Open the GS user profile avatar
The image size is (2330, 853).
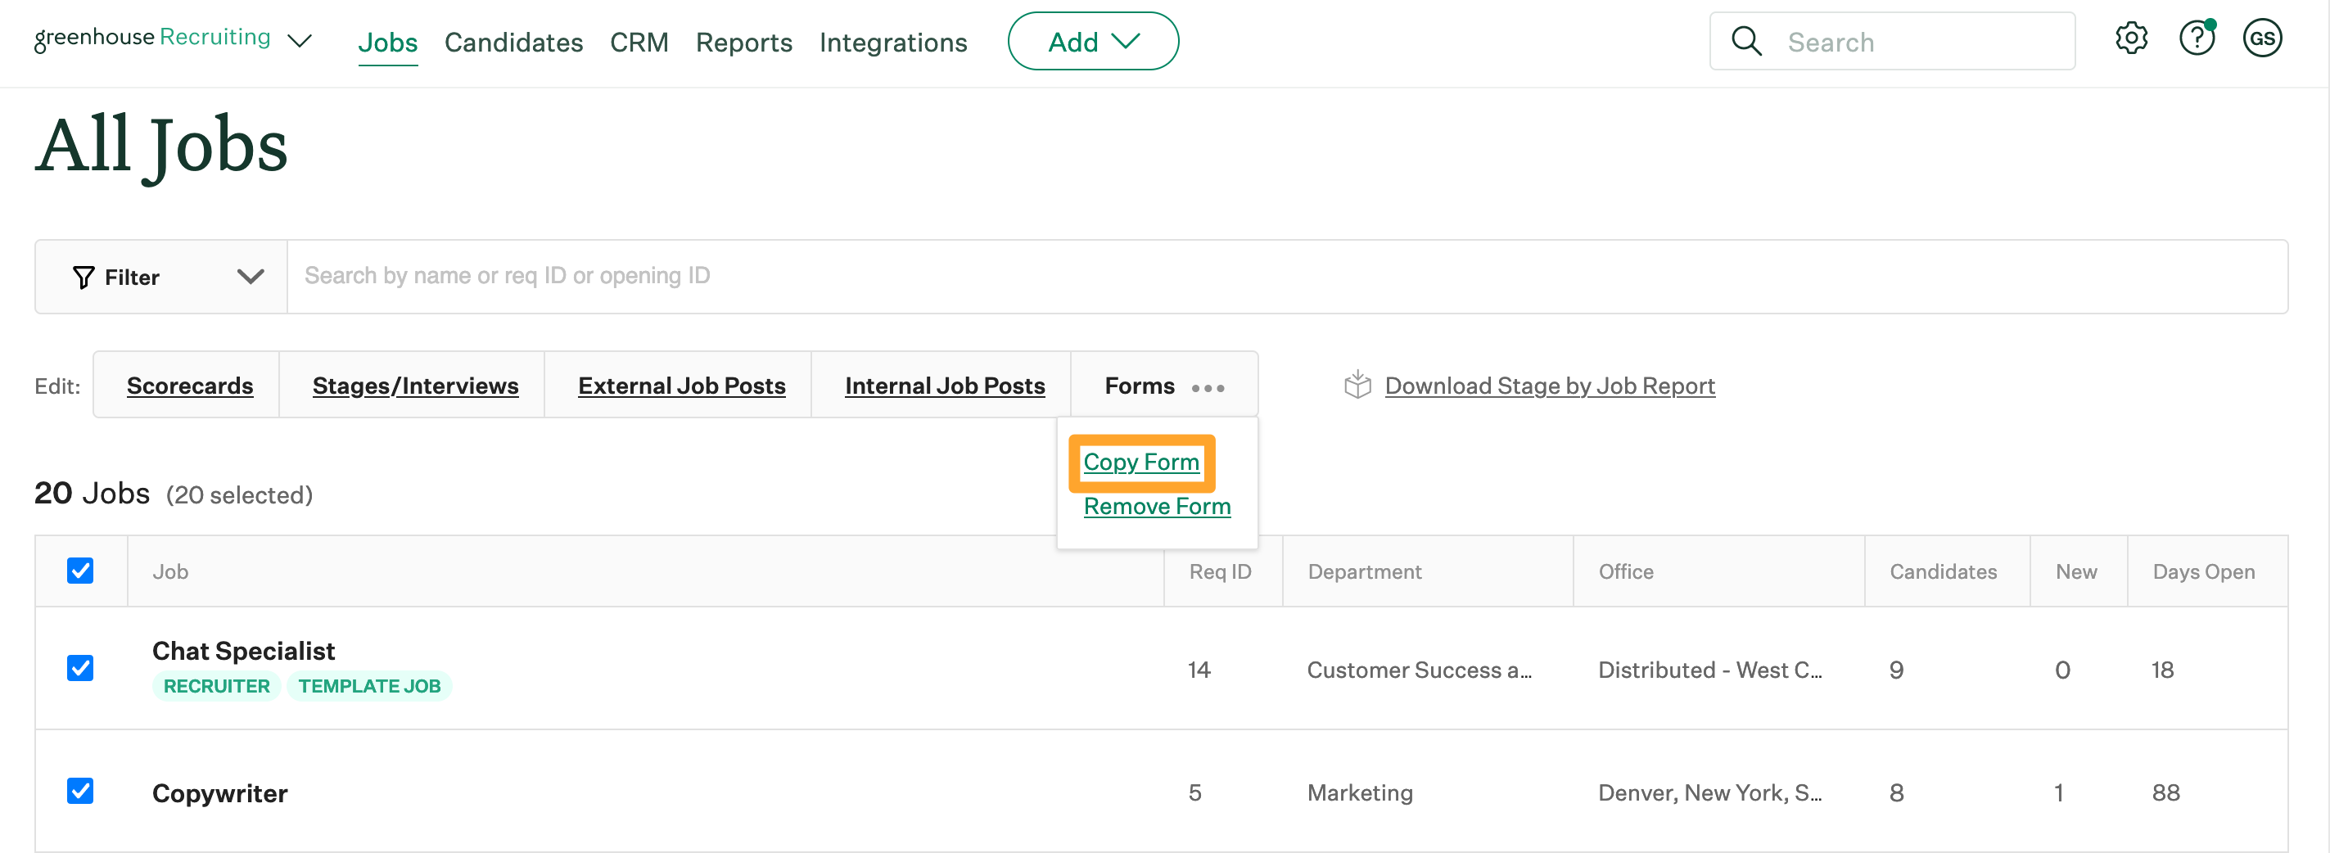point(2261,39)
